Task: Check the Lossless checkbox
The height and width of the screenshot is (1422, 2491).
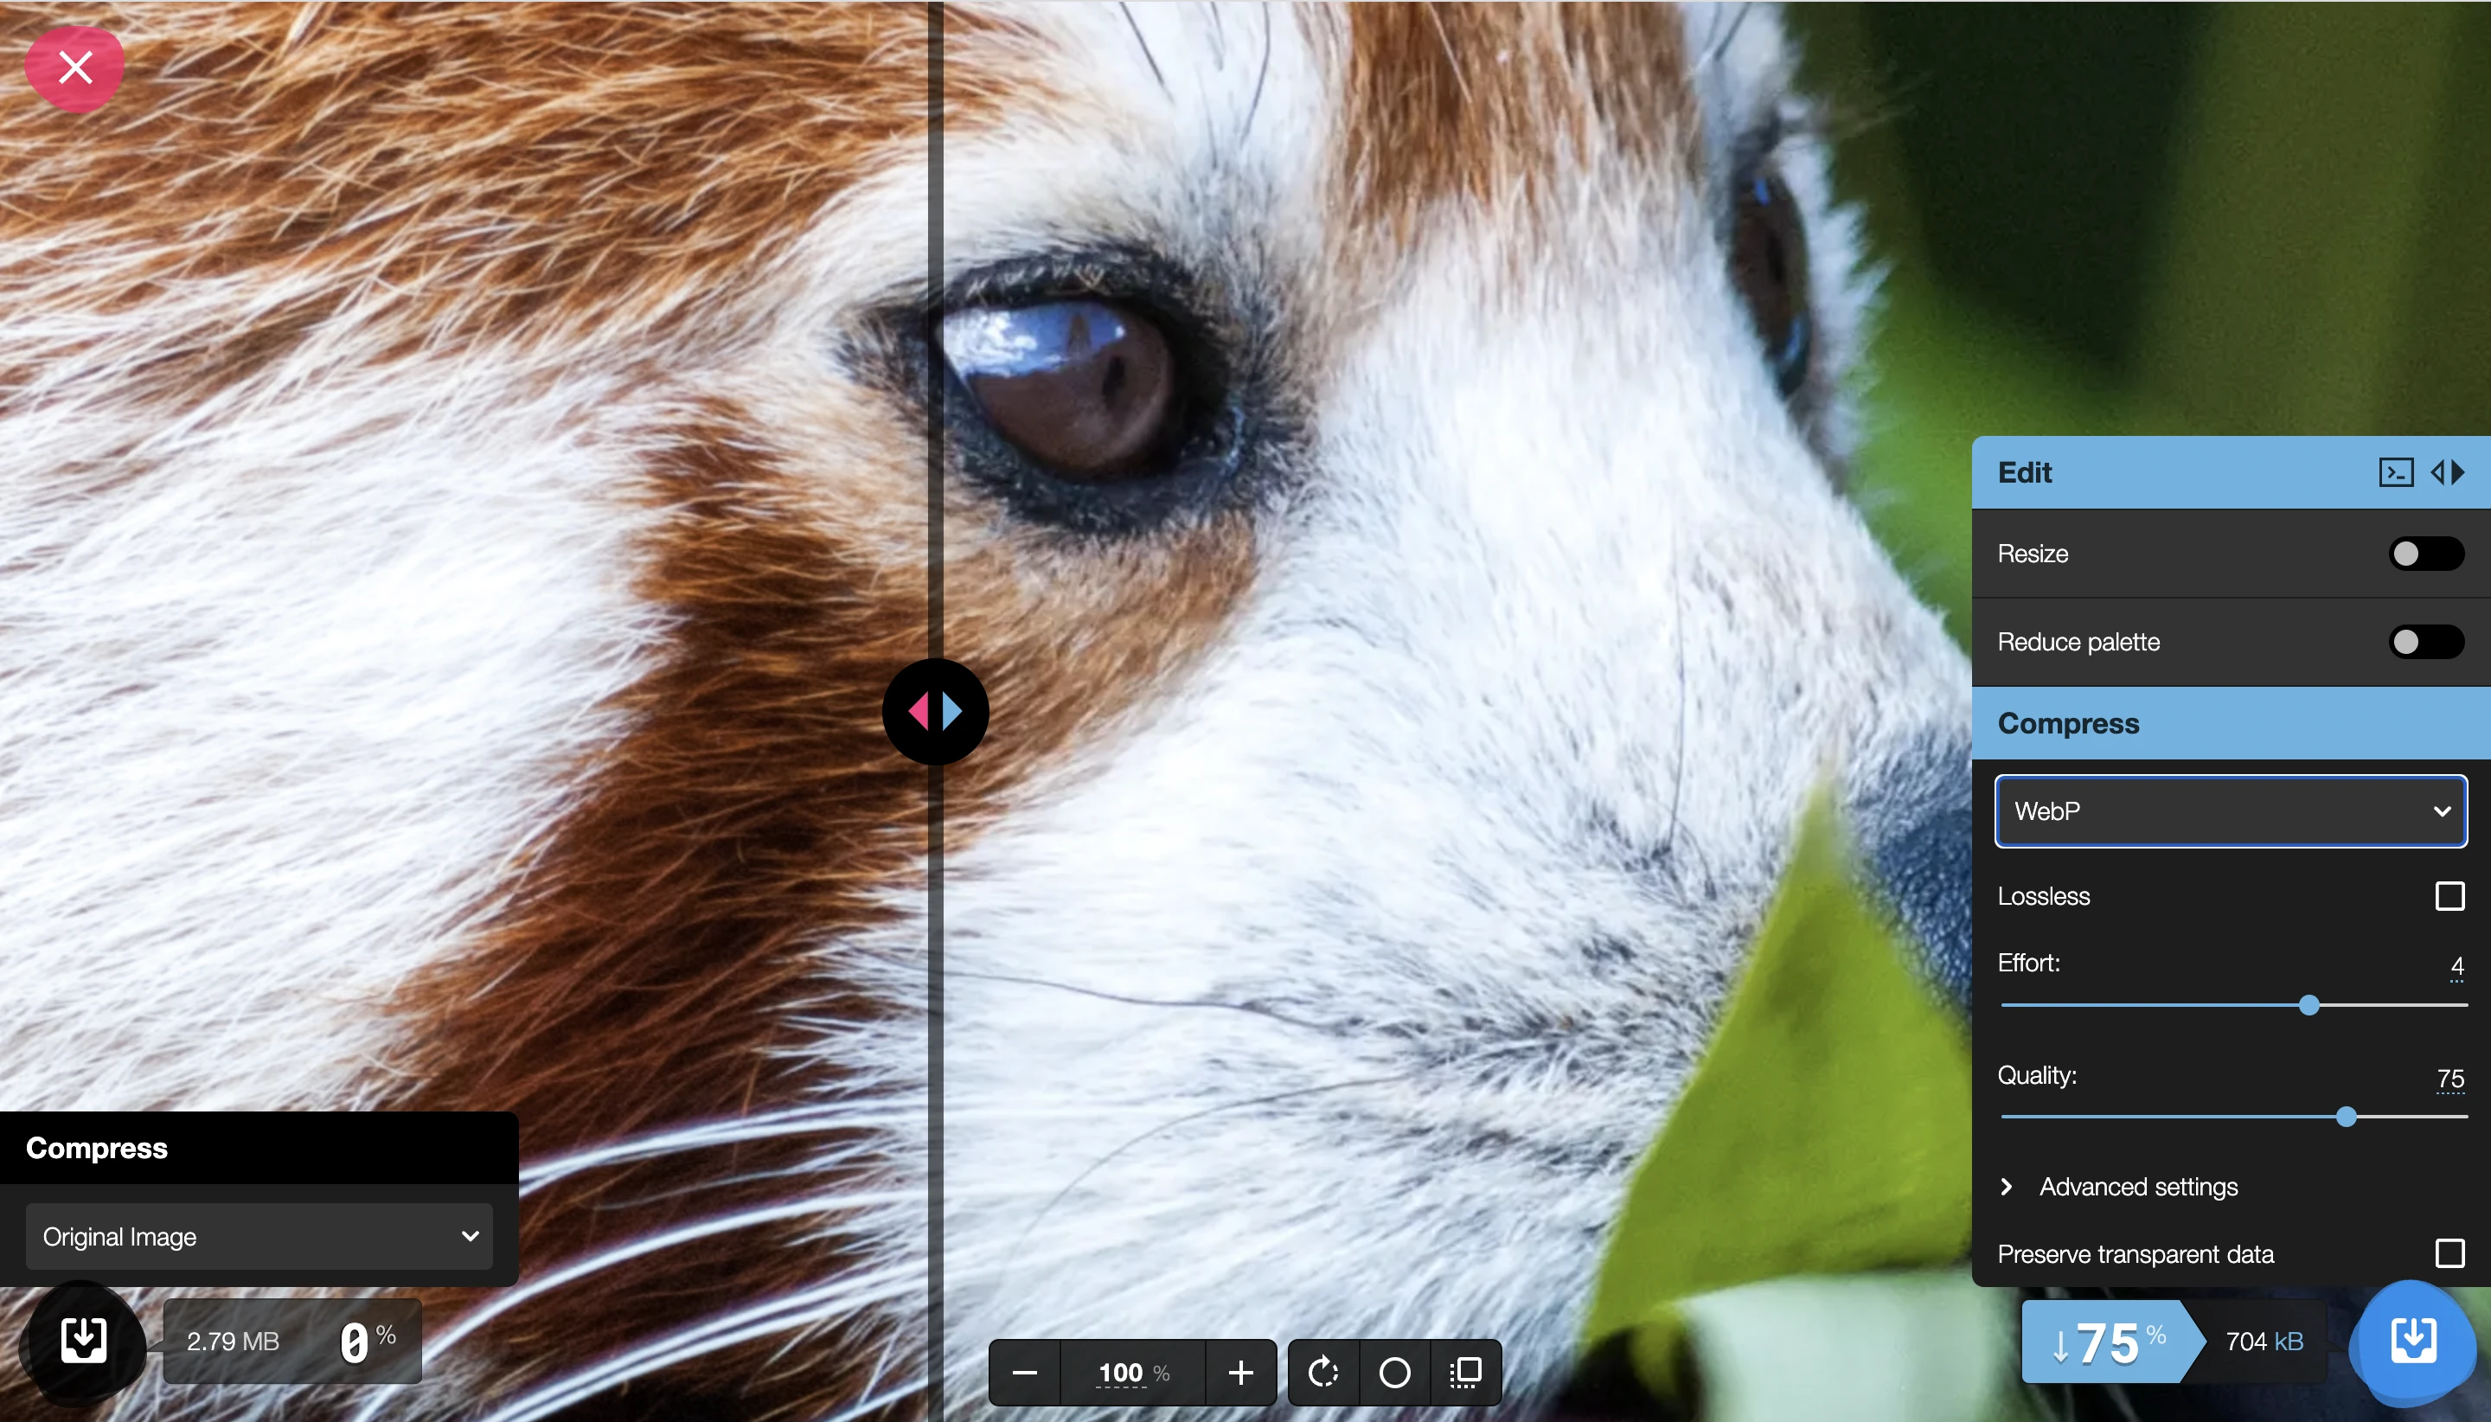Action: tap(2449, 895)
